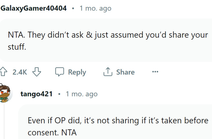Collapse the thread line under tango421's avatar

click(4, 121)
